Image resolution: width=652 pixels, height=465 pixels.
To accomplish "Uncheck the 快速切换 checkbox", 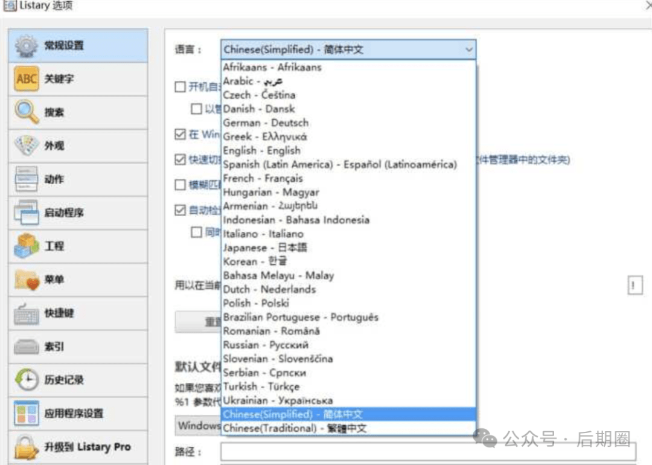I will pos(180,159).
